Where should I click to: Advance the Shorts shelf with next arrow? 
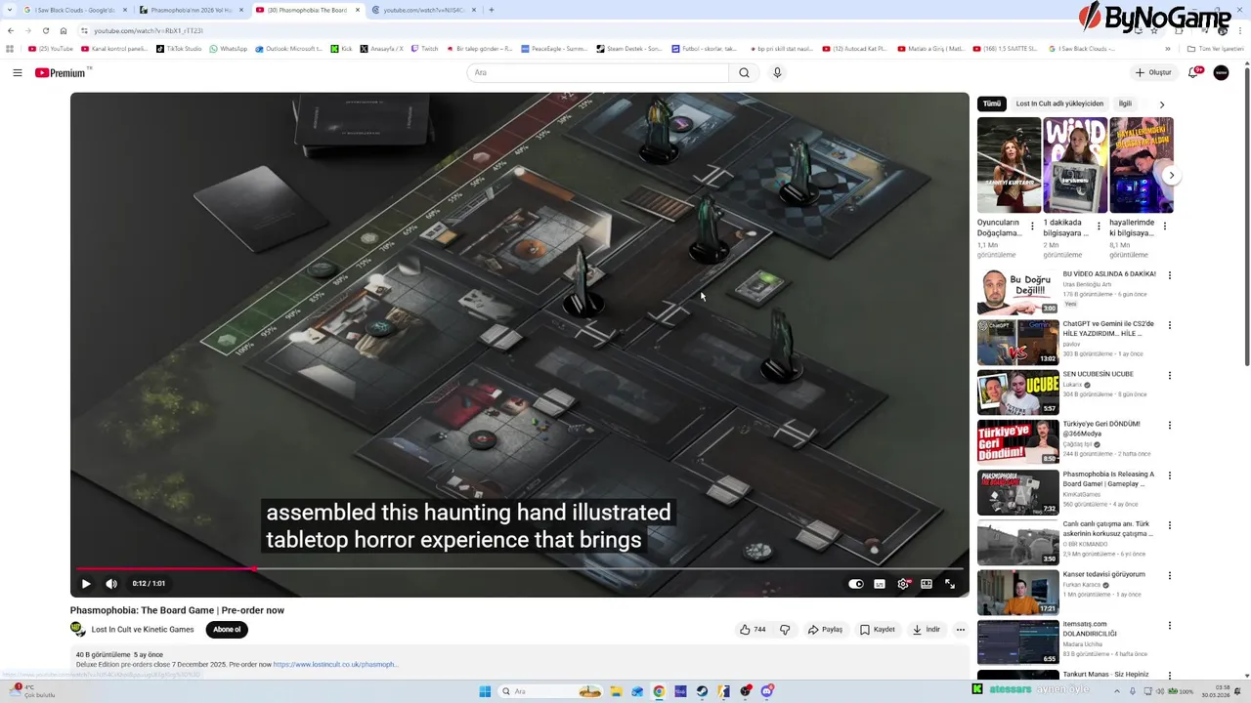[1171, 176]
